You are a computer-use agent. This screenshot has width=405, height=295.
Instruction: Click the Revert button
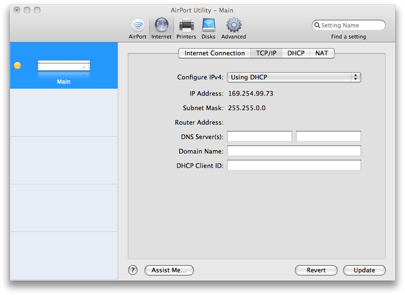click(x=316, y=270)
